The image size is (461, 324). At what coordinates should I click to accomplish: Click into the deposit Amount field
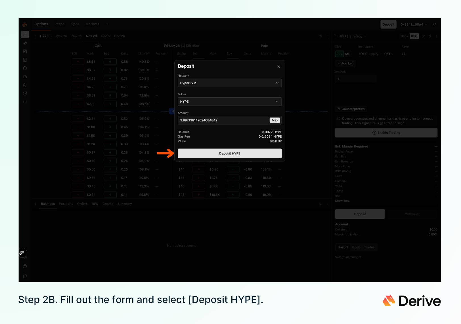223,120
